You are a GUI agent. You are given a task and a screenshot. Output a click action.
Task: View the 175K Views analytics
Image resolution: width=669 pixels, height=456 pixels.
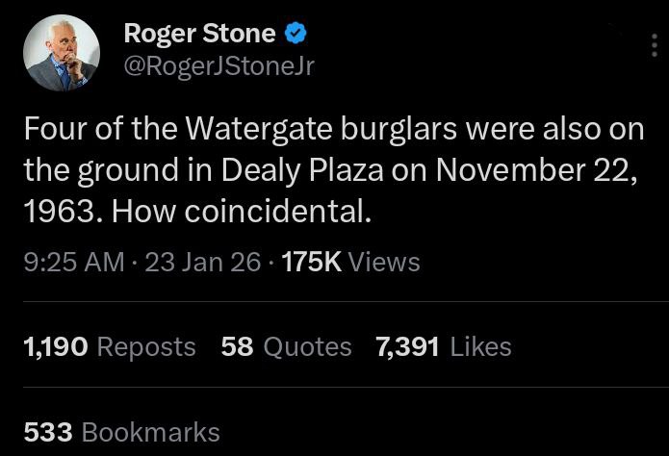click(349, 262)
